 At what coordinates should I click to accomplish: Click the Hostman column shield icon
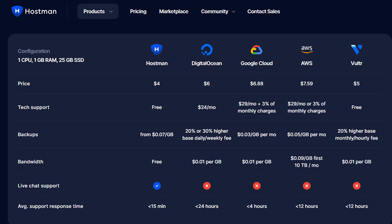click(x=157, y=50)
